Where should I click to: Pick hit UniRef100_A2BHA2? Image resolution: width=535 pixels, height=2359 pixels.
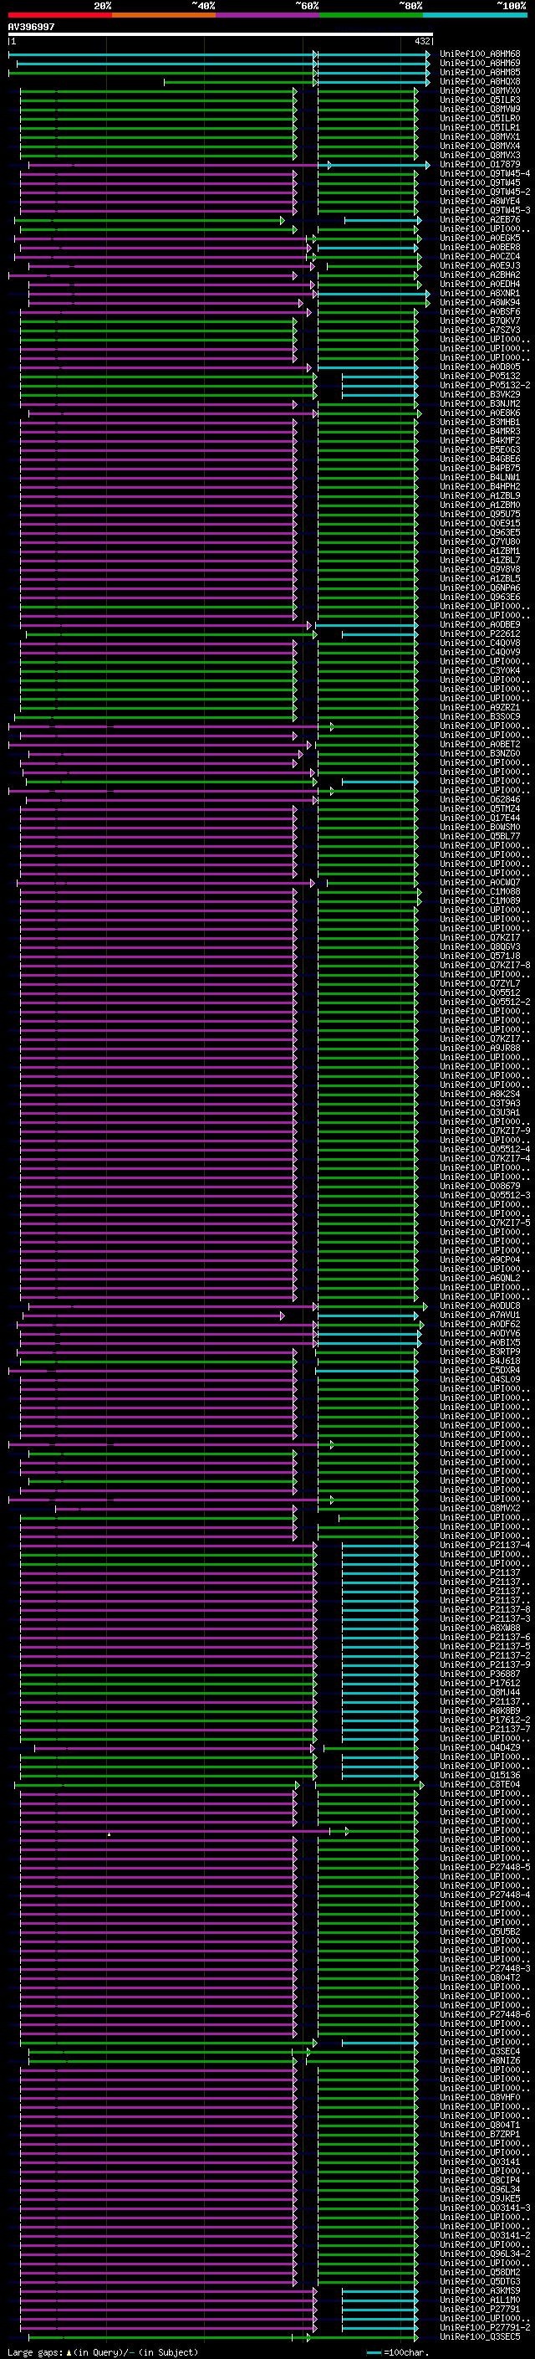480,274
